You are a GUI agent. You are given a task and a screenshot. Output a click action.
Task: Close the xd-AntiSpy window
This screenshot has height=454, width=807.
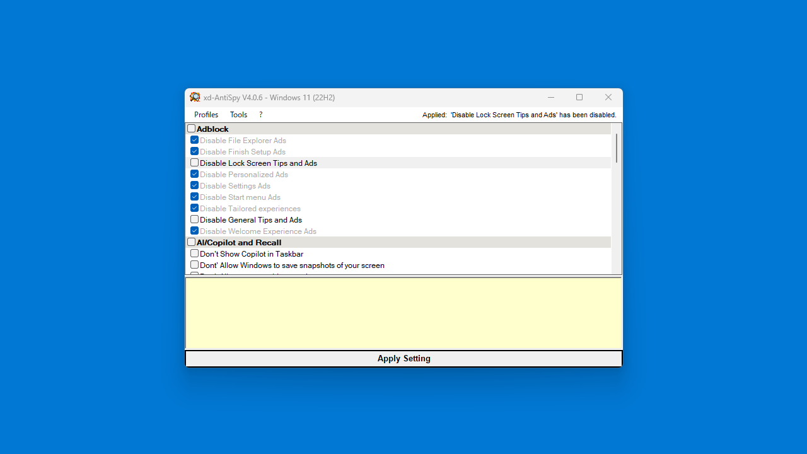608,97
